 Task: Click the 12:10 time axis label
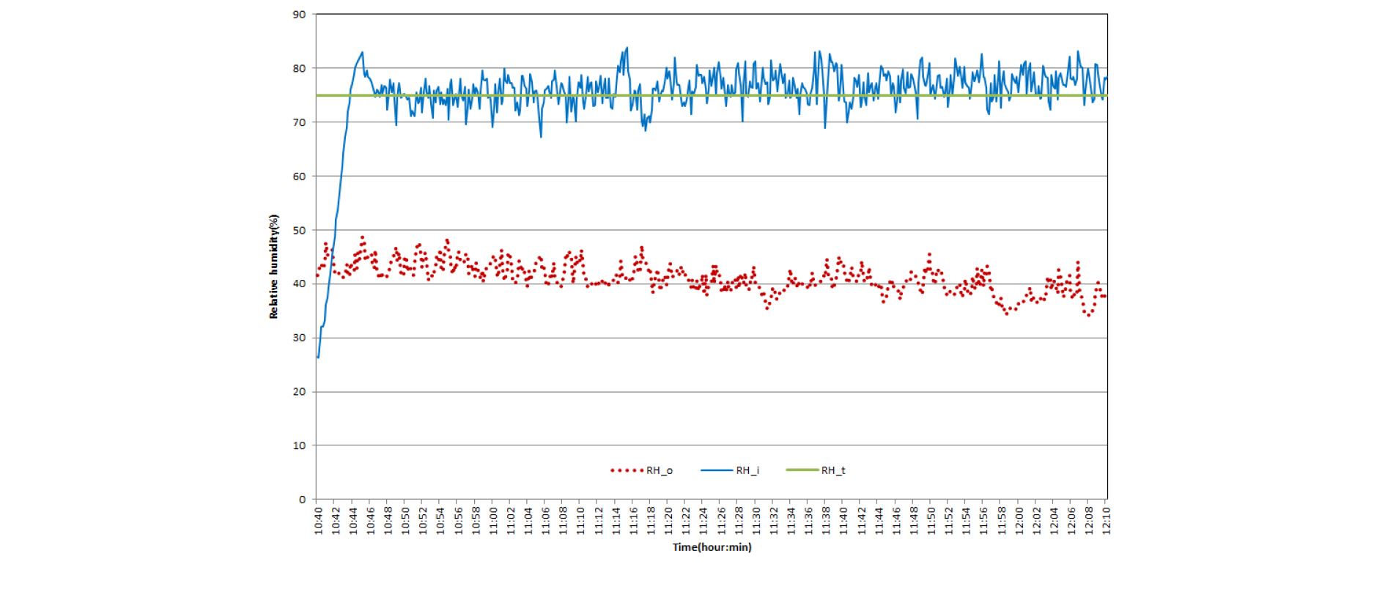(x=1107, y=520)
